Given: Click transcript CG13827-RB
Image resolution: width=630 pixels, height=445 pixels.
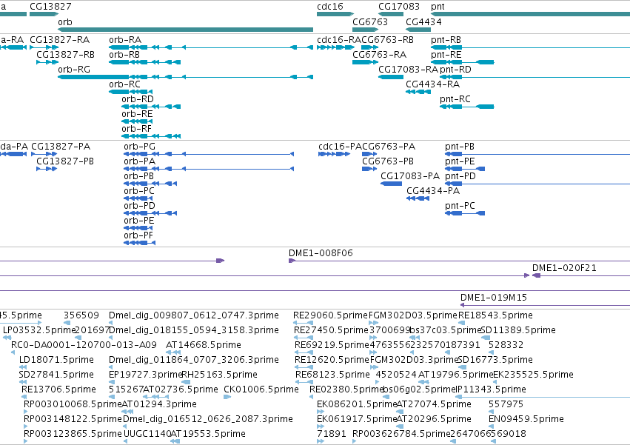Looking at the screenshot, I should [x=65, y=55].
